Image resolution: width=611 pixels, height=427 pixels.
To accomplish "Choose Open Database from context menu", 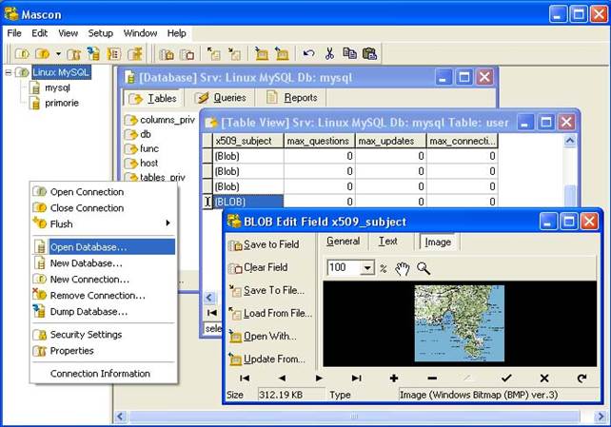I will click(89, 247).
